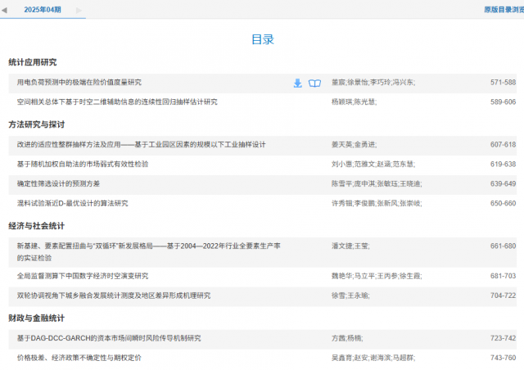524x370 pixels.
Task: Open article 用电负荷预测中的极端在险价值度量研究
Action: (x=79, y=83)
